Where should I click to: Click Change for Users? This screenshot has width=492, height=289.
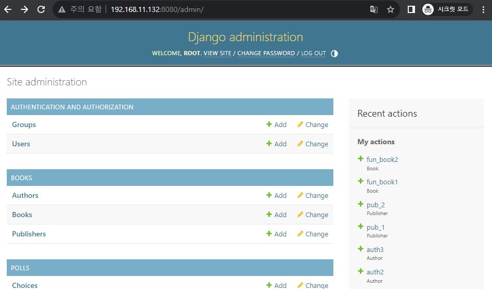[x=313, y=144]
